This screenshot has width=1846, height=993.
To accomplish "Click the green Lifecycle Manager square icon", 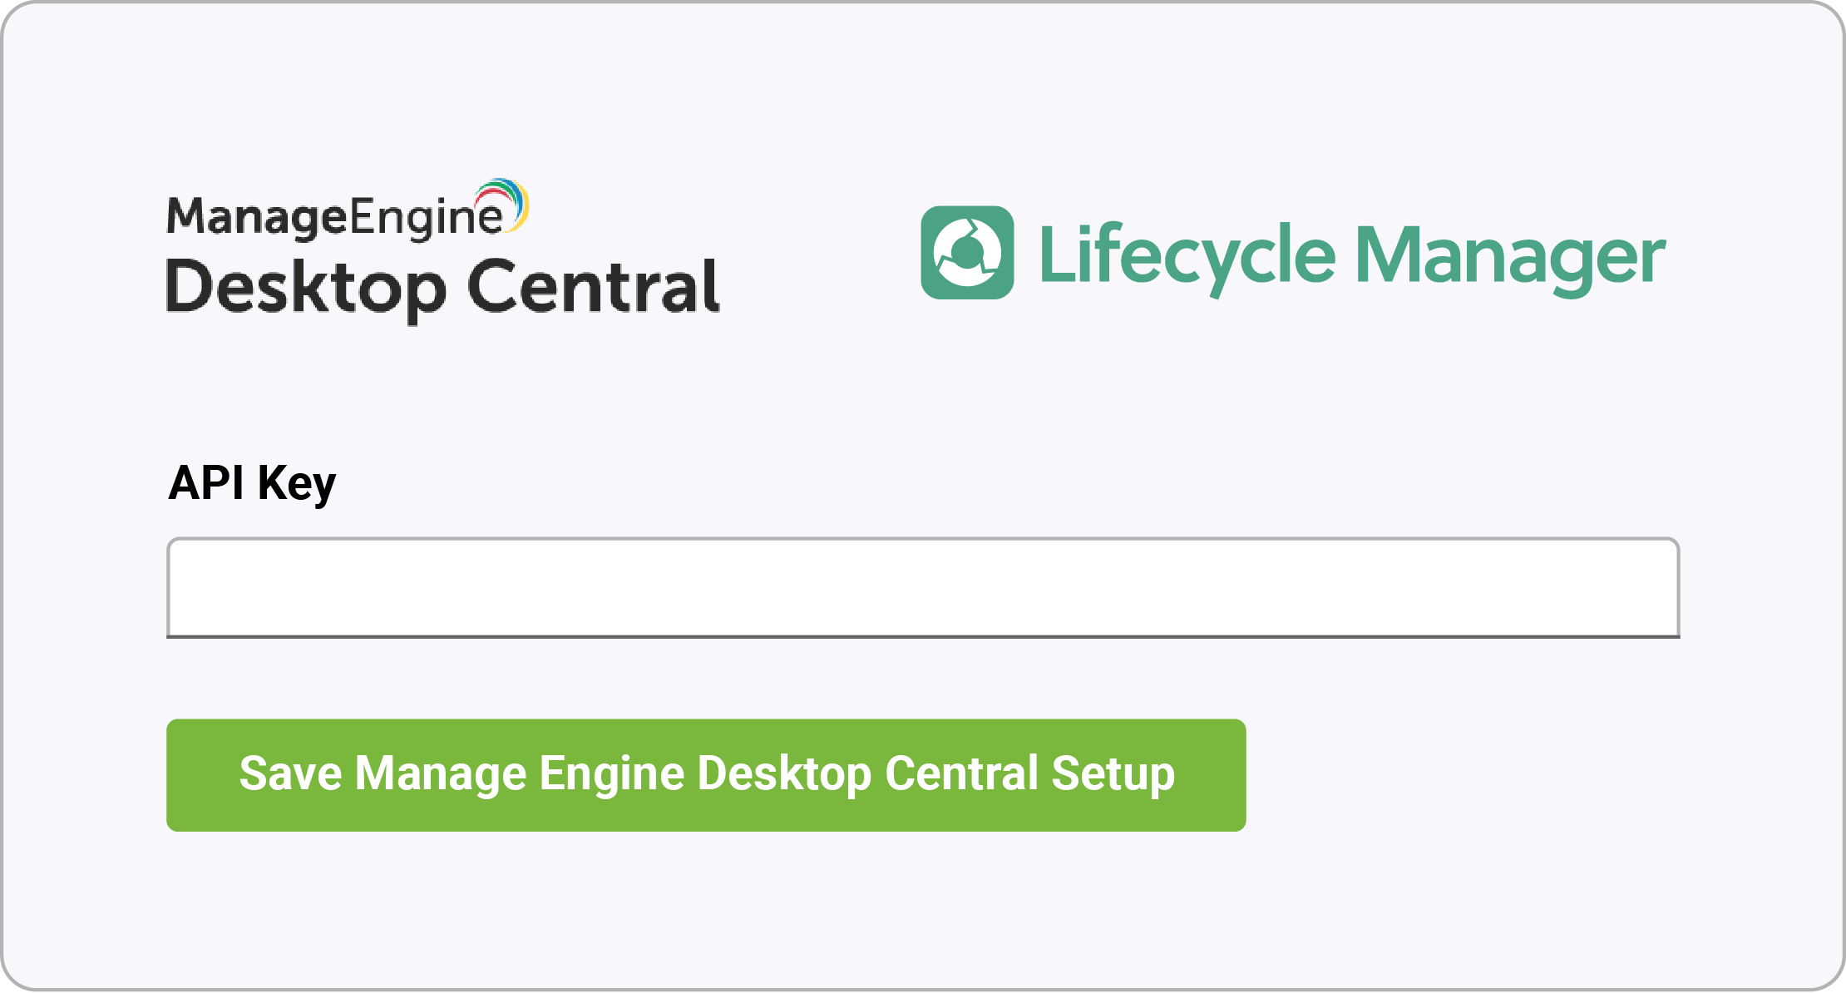I will pyautogui.click(x=967, y=253).
